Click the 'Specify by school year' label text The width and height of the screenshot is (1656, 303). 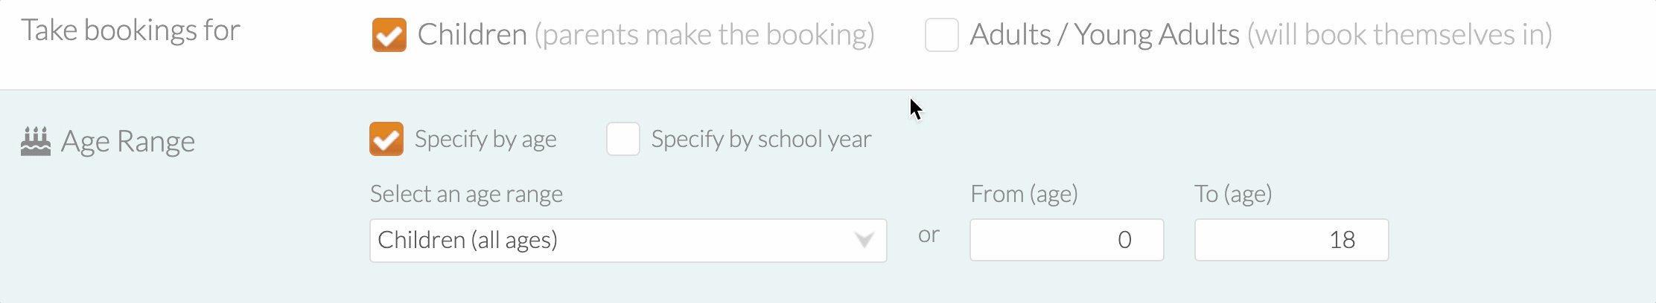coord(761,139)
